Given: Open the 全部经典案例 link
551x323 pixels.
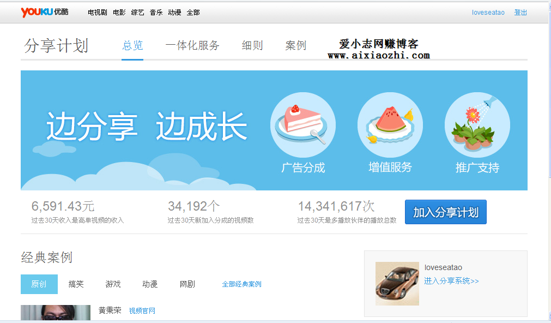Looking at the screenshot, I should 242,284.
